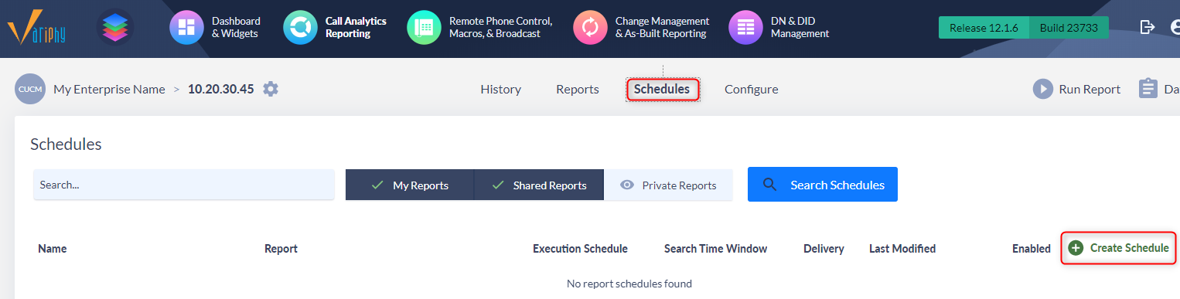1180x299 pixels.
Task: Click the Search Schedules button
Action: click(823, 185)
